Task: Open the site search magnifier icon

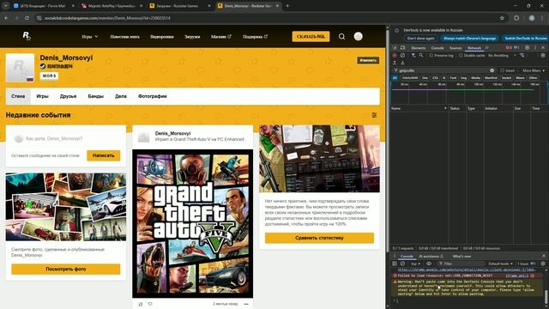Action: [341, 36]
